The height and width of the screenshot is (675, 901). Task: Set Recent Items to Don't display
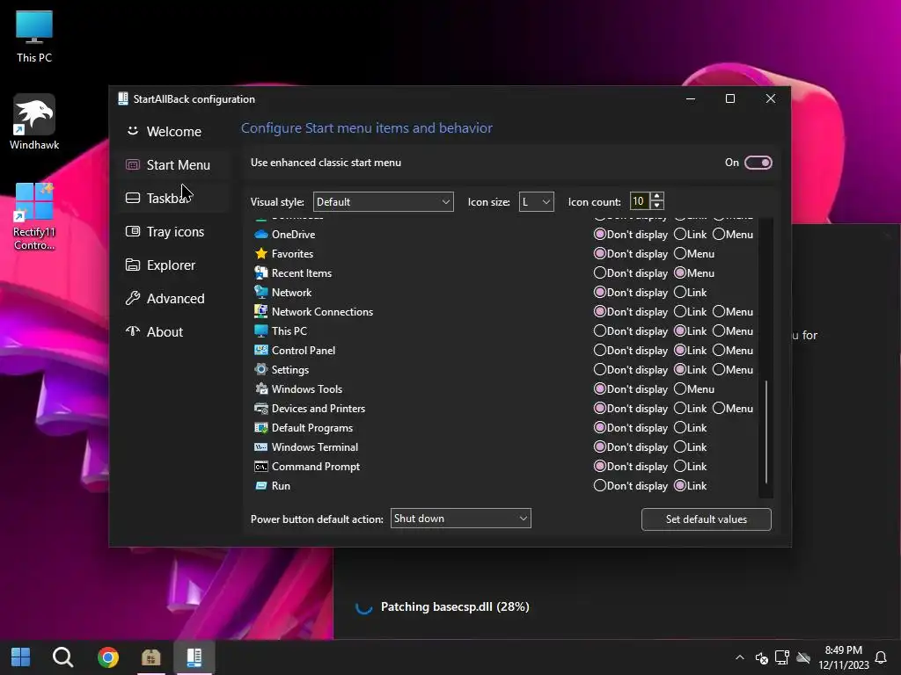click(630, 272)
